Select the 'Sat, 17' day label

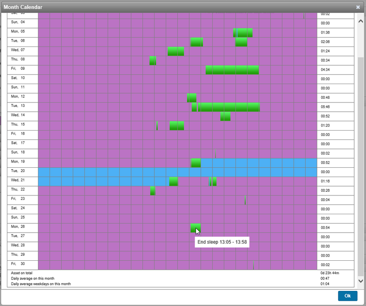click(x=18, y=143)
